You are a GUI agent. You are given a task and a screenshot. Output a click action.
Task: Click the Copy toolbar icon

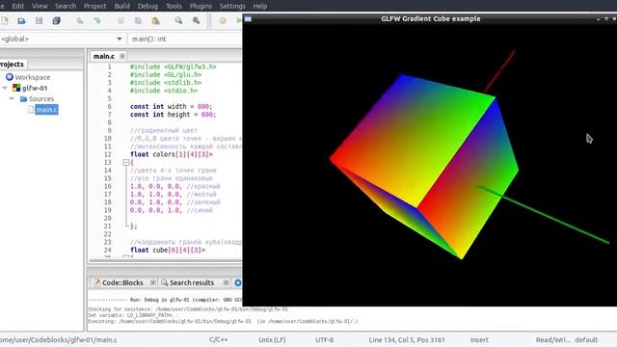pos(138,20)
